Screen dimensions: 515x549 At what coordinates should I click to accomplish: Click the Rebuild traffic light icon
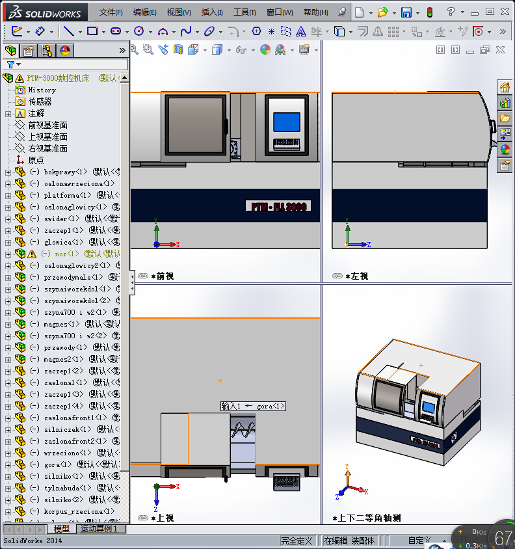[x=430, y=12]
